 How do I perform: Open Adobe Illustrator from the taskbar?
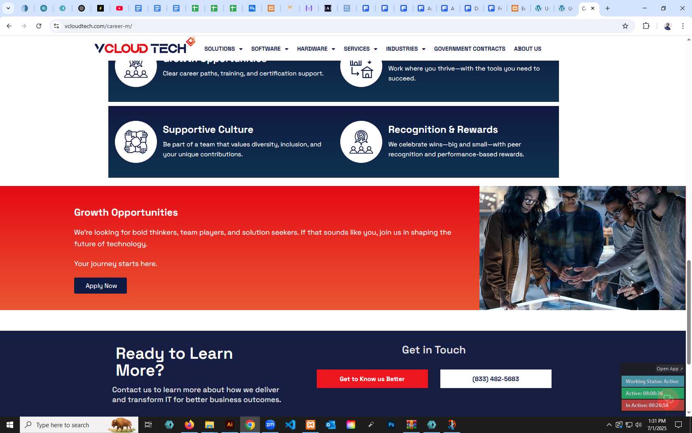pyautogui.click(x=230, y=425)
